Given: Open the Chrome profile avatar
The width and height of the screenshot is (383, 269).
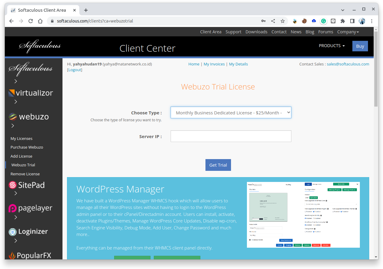Looking at the screenshot, I should point(362,21).
